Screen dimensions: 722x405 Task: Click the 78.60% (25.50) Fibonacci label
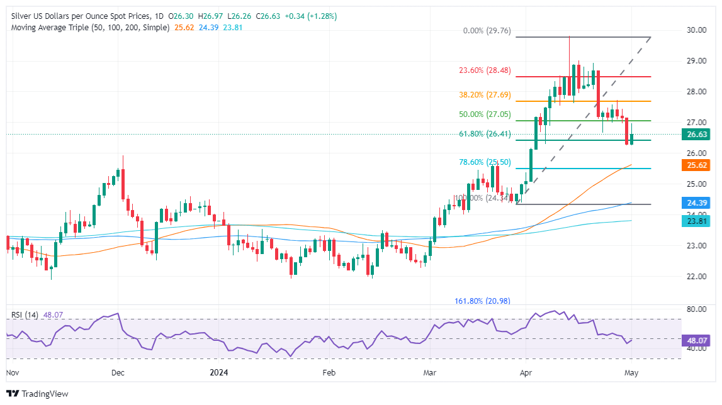coord(485,162)
